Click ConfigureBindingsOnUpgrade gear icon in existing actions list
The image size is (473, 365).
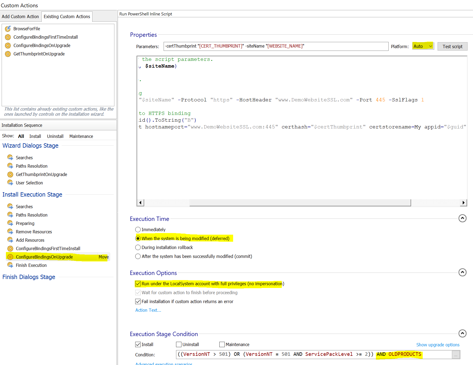(x=8, y=45)
